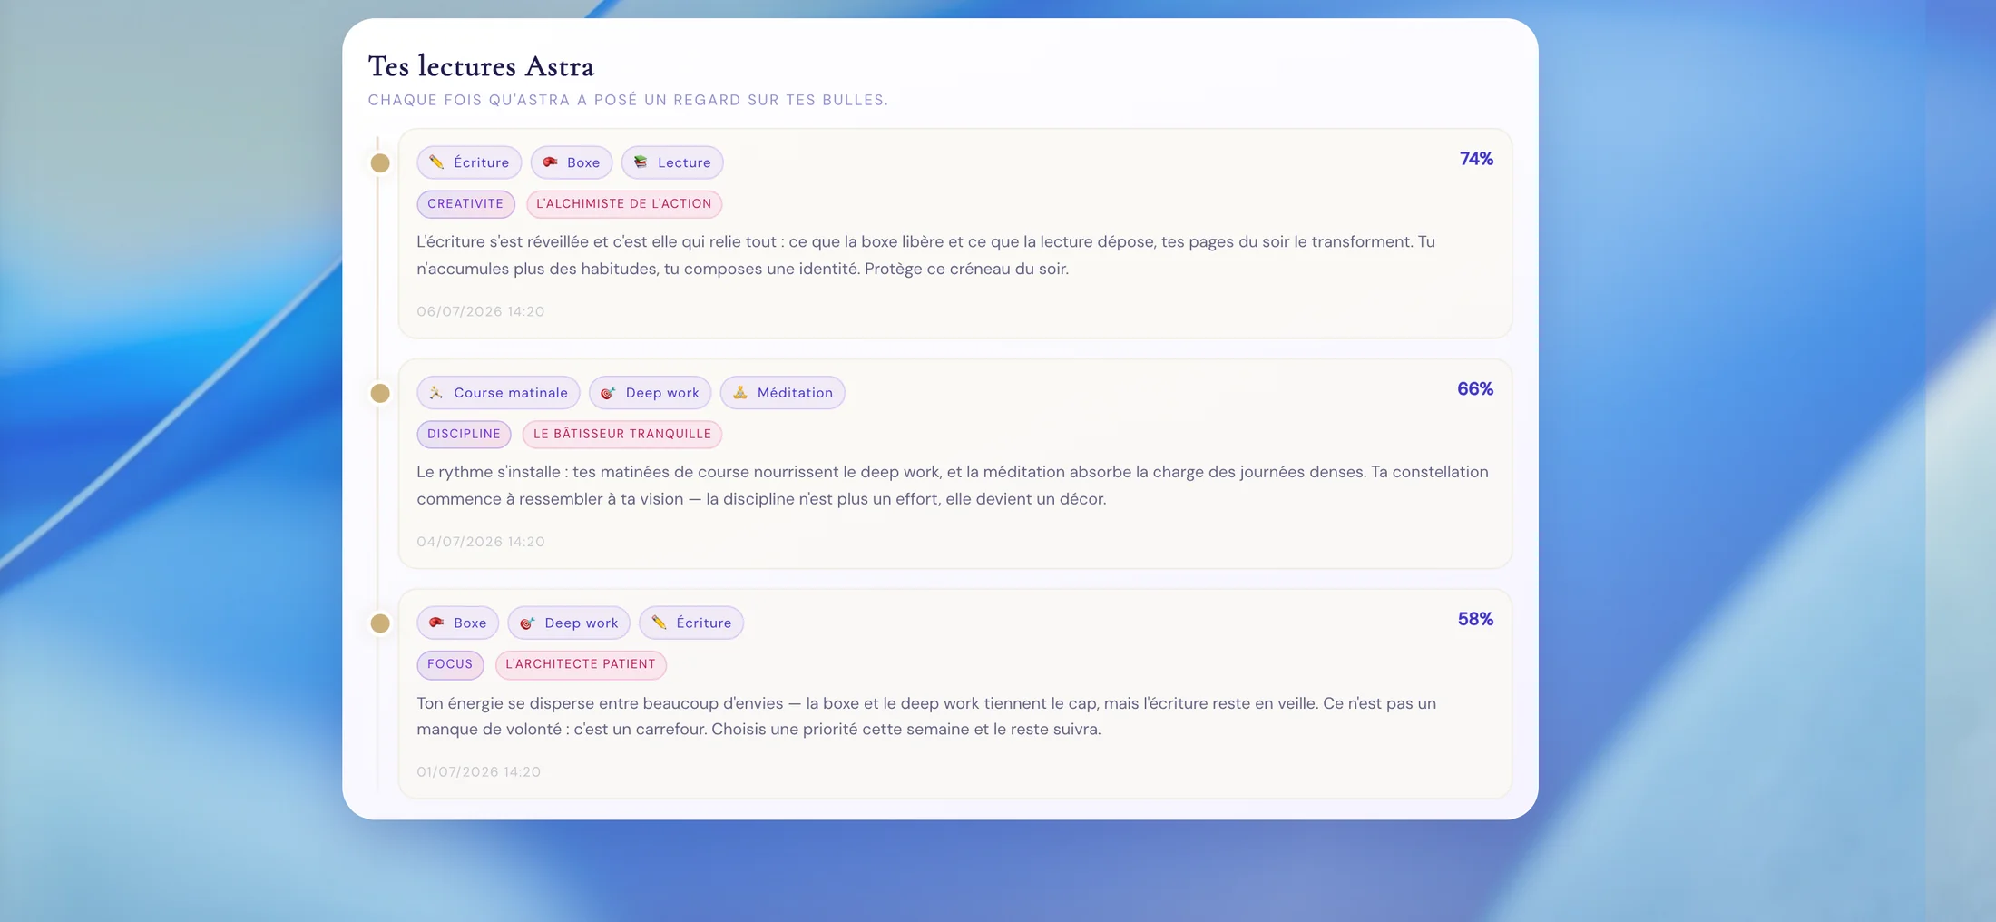
Task: Click the timeline dot for the 04/07/2026 reading
Action: click(380, 393)
